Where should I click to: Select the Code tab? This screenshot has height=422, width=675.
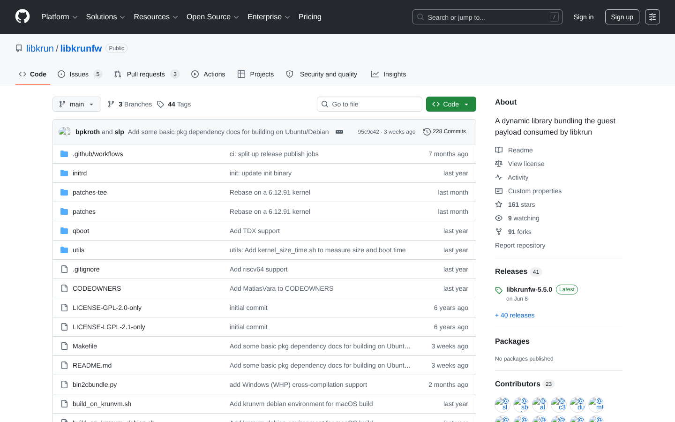pos(33,74)
